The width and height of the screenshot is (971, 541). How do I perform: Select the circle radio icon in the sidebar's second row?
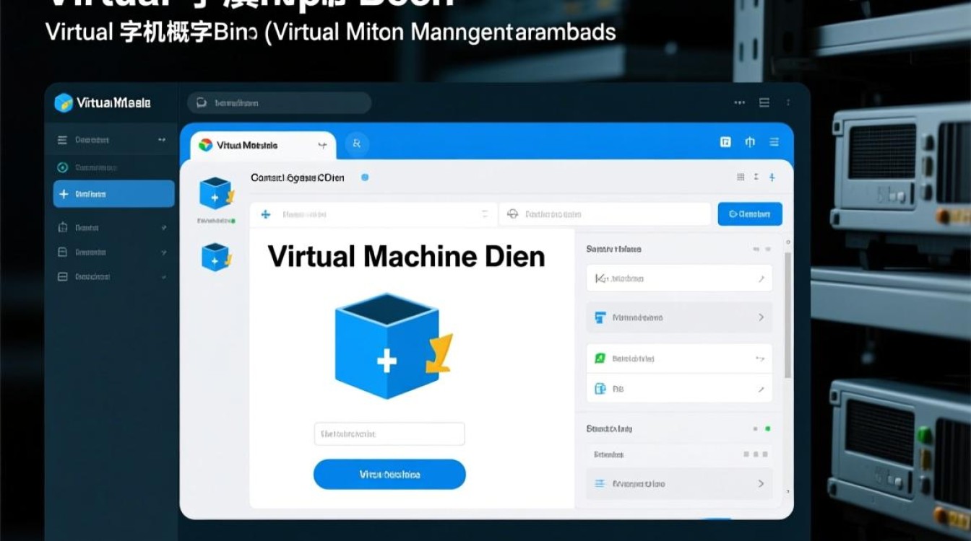(x=62, y=167)
